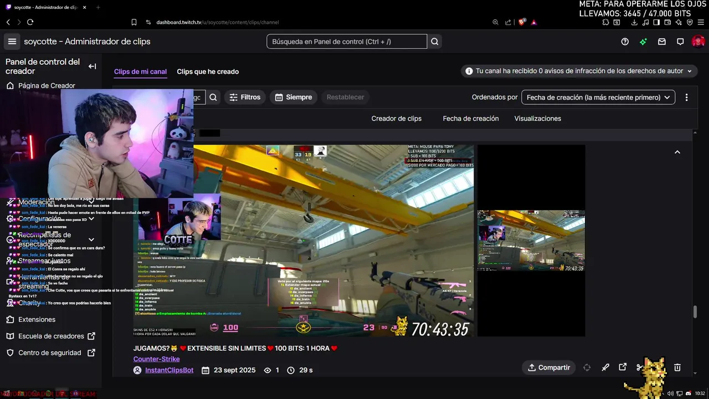Click Discord icon in system tray
Image resolution: width=709 pixels, height=399 pixels.
(689, 393)
